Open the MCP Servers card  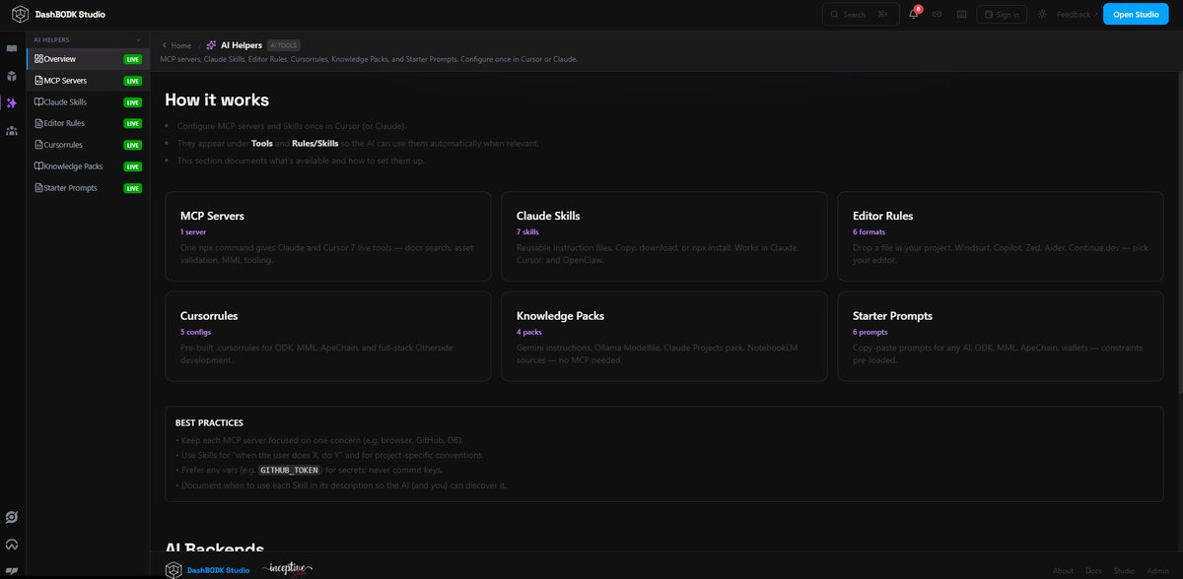tap(327, 236)
